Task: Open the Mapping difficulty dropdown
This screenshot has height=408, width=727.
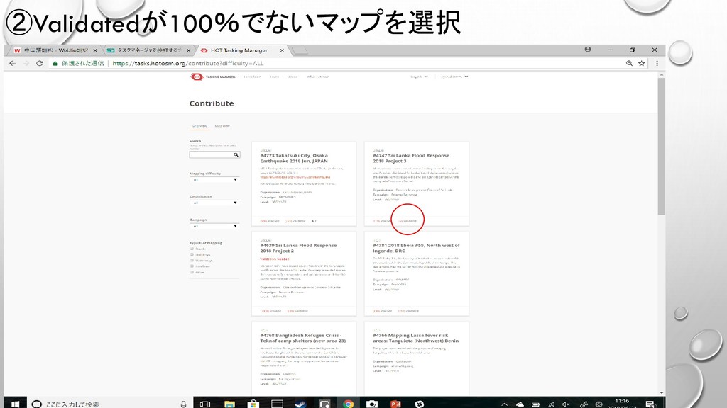Action: coord(214,179)
